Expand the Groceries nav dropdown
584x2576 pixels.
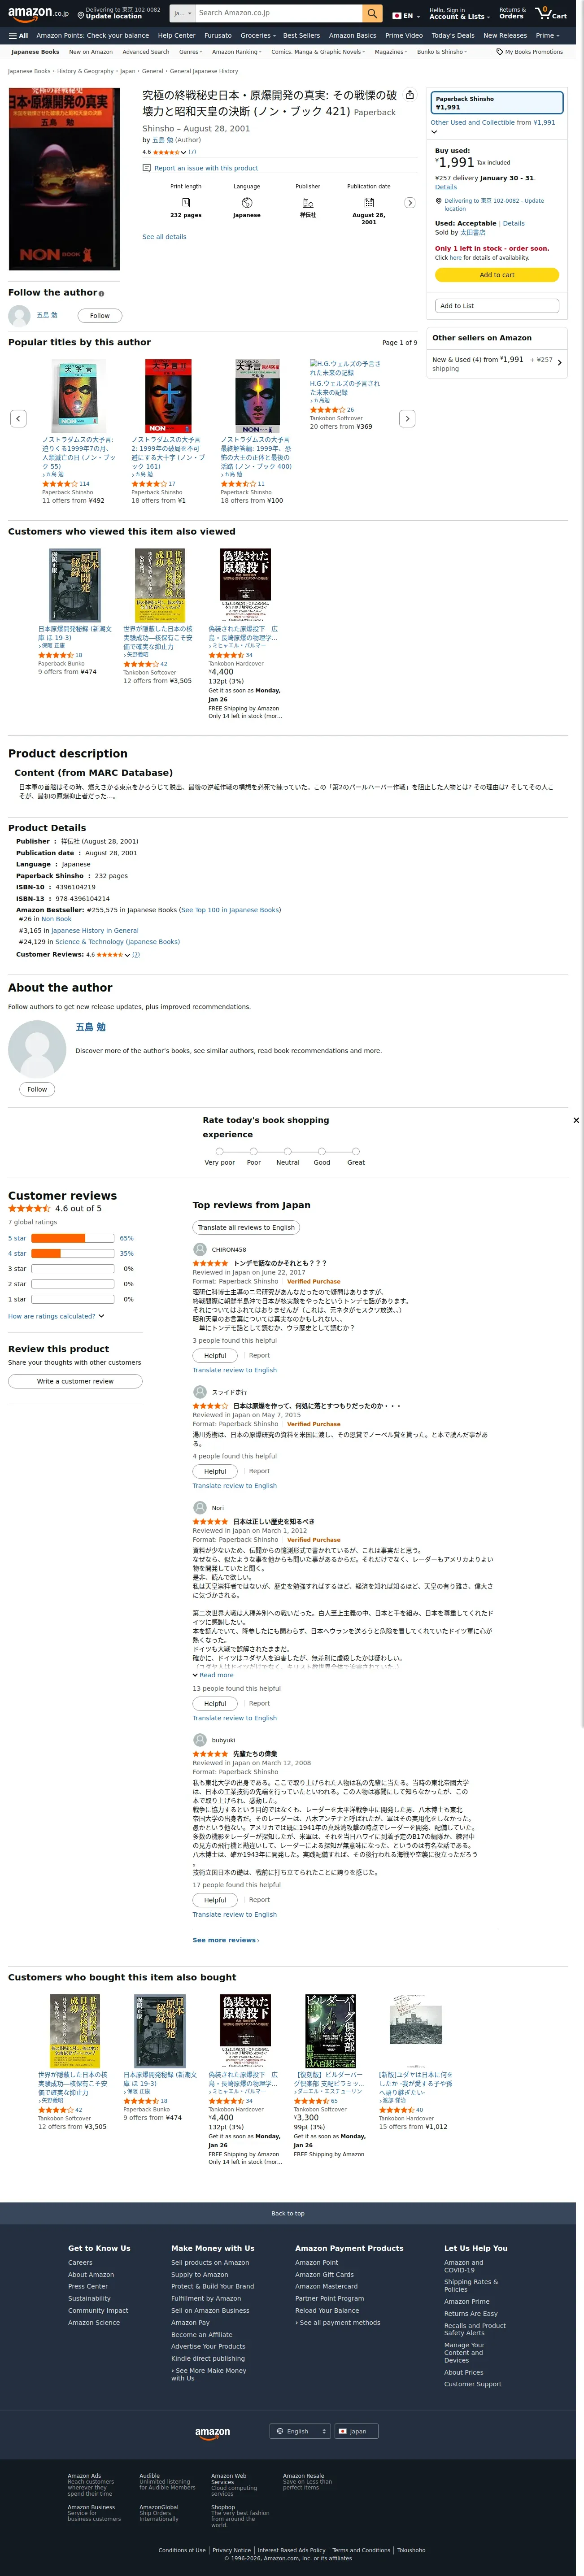click(x=257, y=35)
